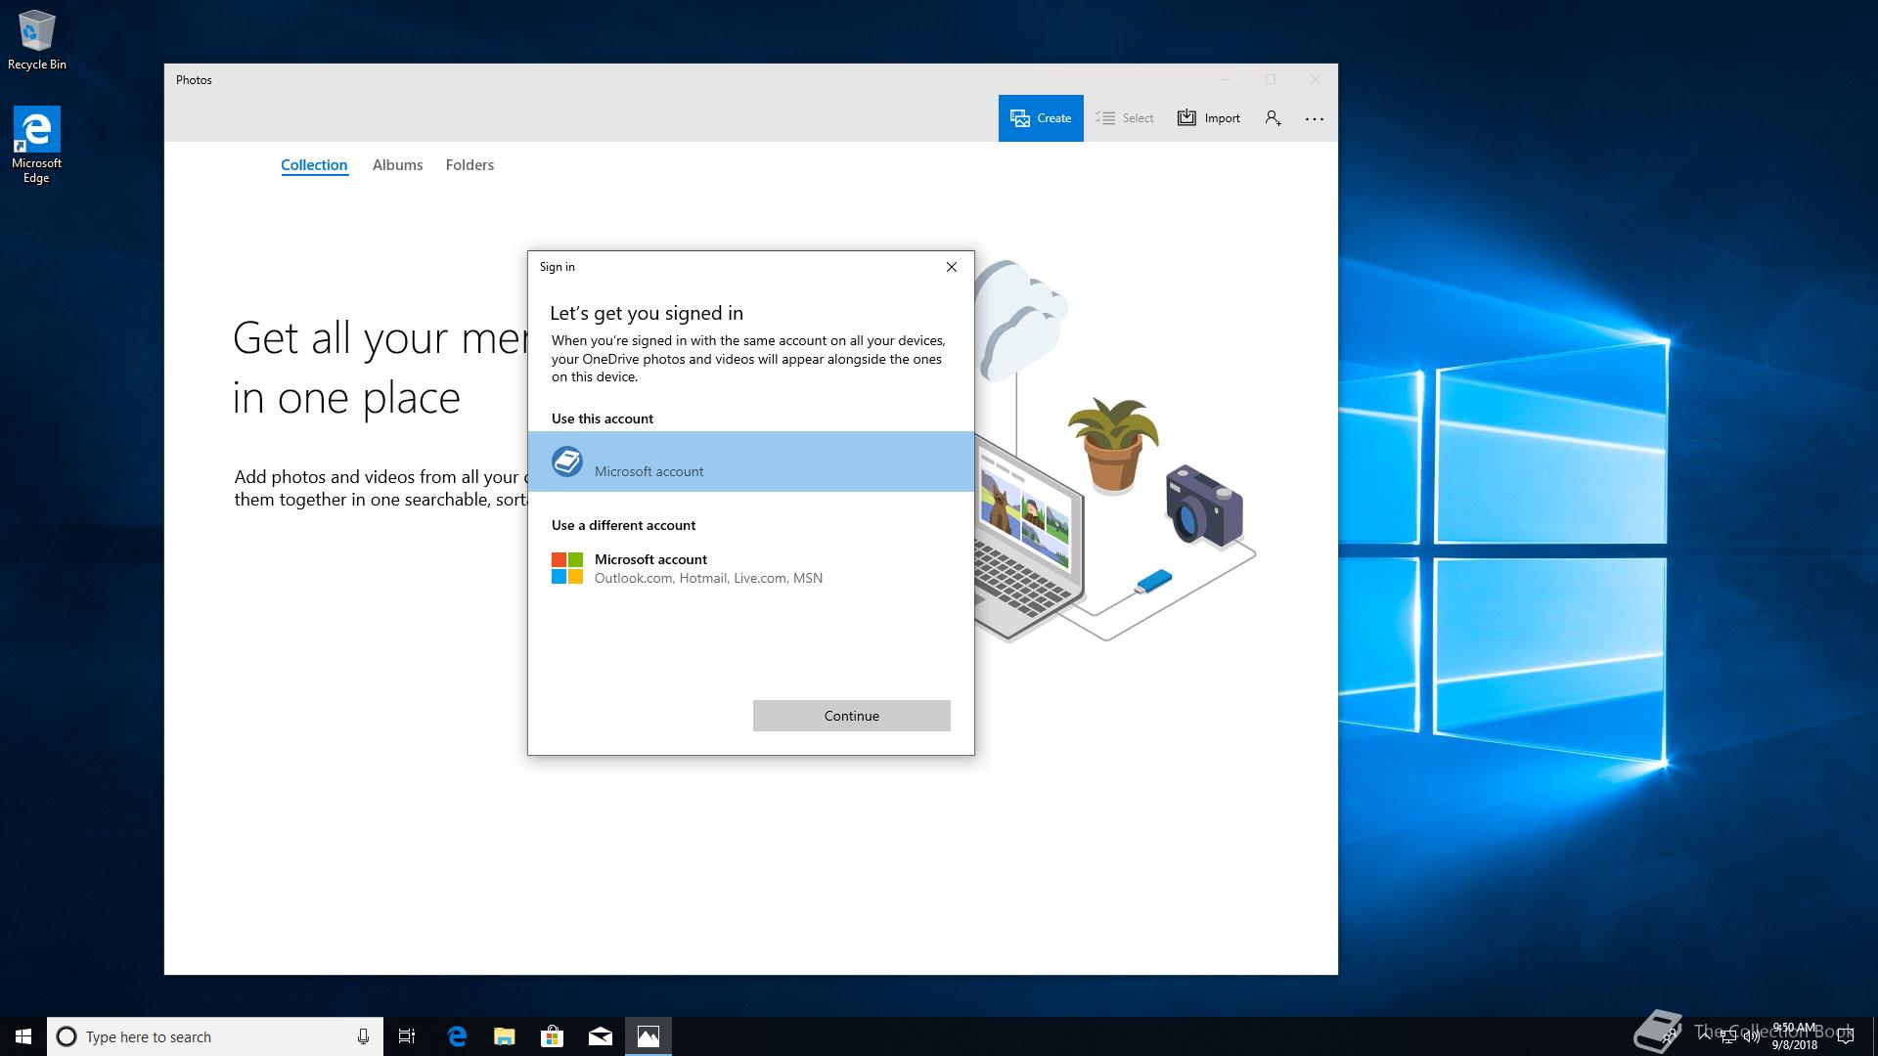This screenshot has height=1056, width=1878.
Task: Open Task View on the taskbar
Action: [407, 1036]
